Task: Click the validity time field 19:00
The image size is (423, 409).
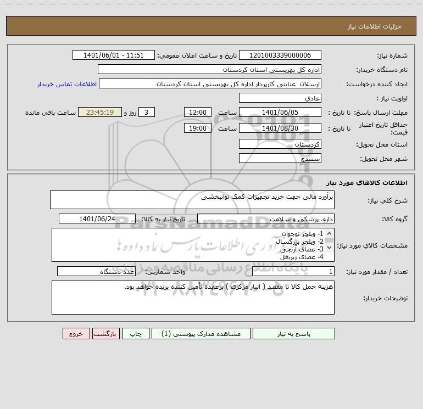Action: (197, 128)
